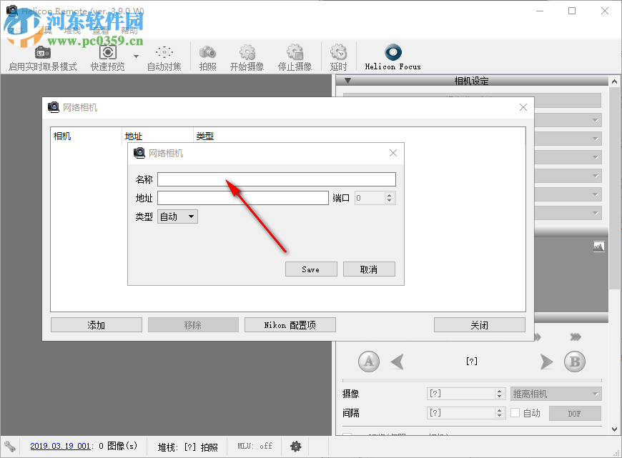The image size is (622, 458).
Task: Open the 推离相机 dropdown
Action: click(556, 393)
